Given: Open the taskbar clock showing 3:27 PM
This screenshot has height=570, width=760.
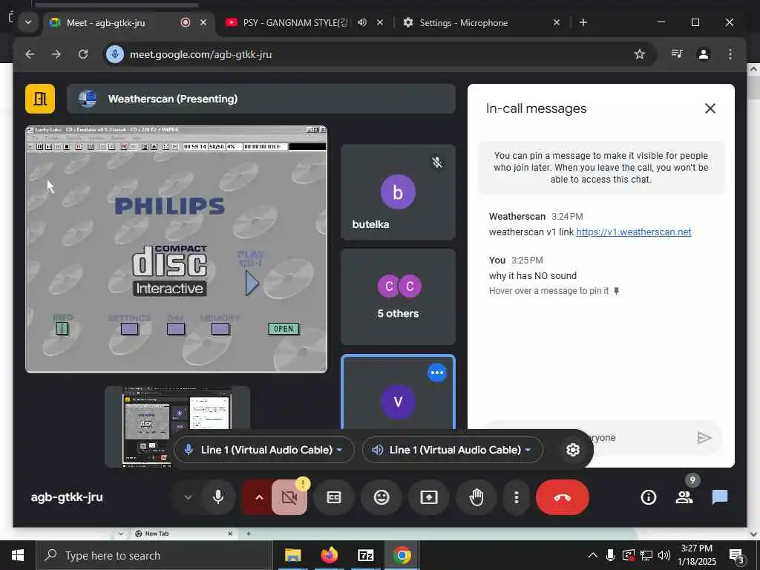Looking at the screenshot, I should pos(697,555).
